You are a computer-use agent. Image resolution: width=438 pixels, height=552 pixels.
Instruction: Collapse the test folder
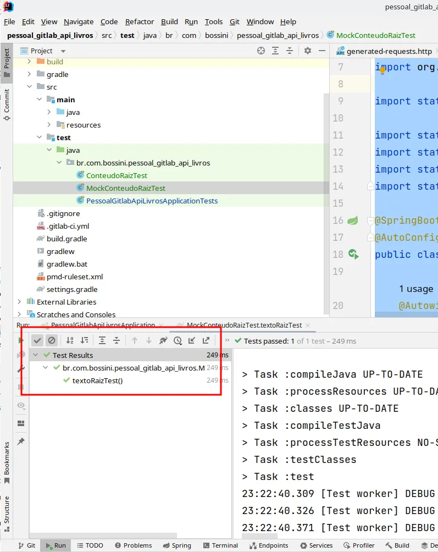pyautogui.click(x=39, y=137)
